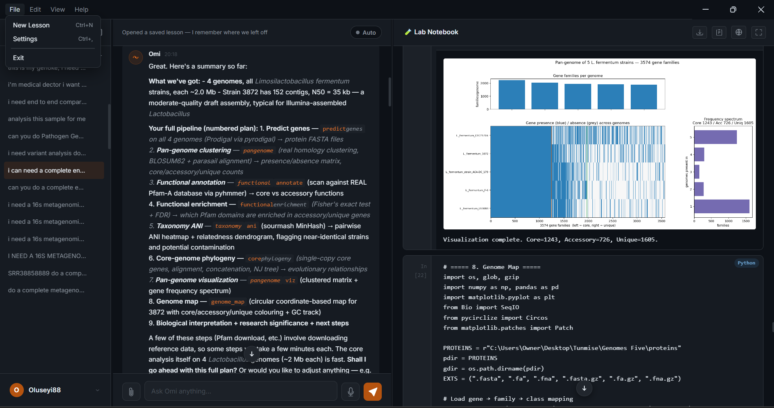
Task: Click the Lab Notebook download icon
Action: 700,32
